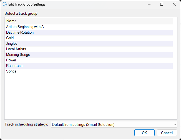Click the headphones app icon in title bar
181x140 pixels.
5,4
